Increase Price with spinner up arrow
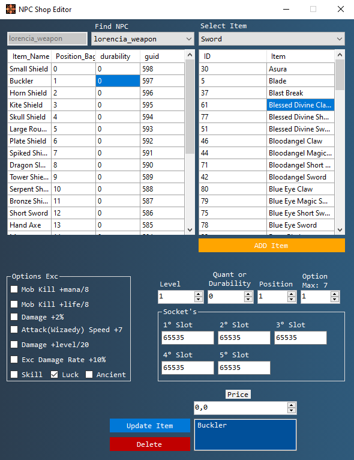The image size is (354, 460). tap(291, 405)
